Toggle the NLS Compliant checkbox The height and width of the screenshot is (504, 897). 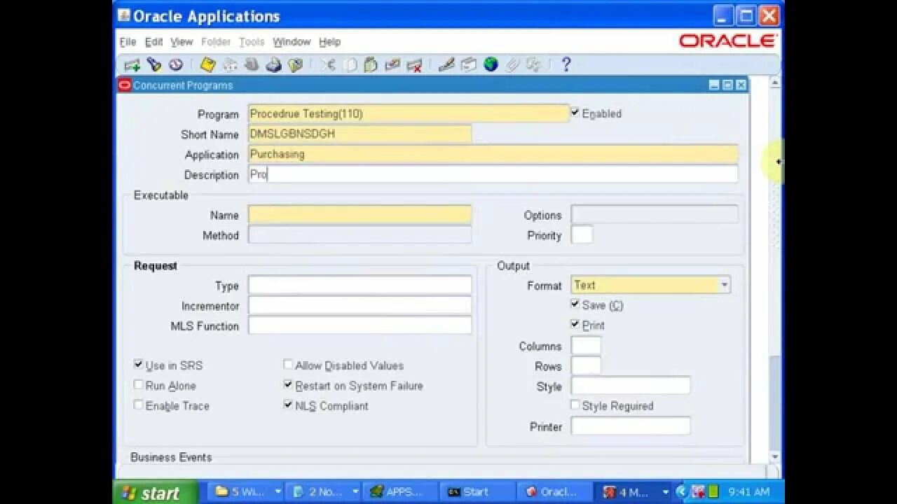pos(287,405)
